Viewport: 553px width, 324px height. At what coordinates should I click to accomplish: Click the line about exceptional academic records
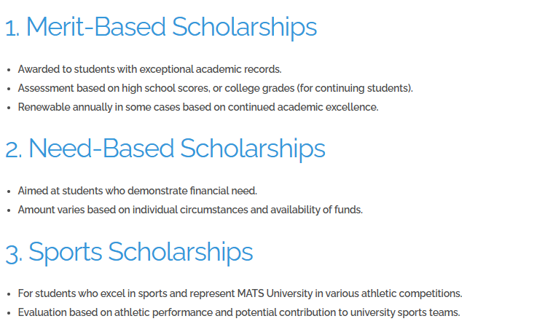(149, 69)
